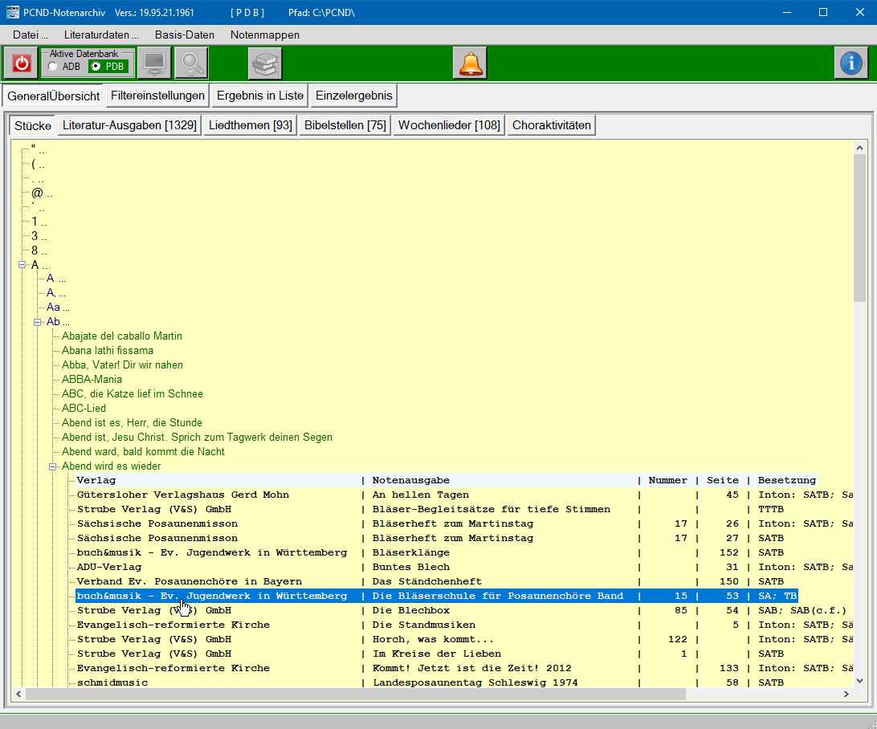
Task: Collapse 'Abend wird es wieder' node
Action: point(52,466)
